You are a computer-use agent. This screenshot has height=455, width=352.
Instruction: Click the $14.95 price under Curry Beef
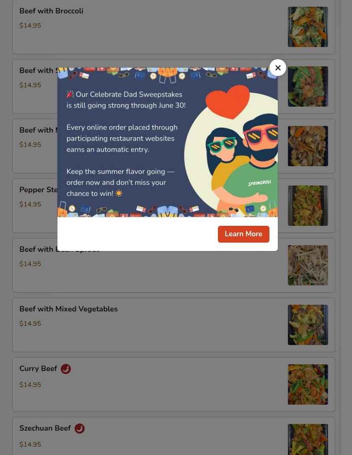pos(30,385)
